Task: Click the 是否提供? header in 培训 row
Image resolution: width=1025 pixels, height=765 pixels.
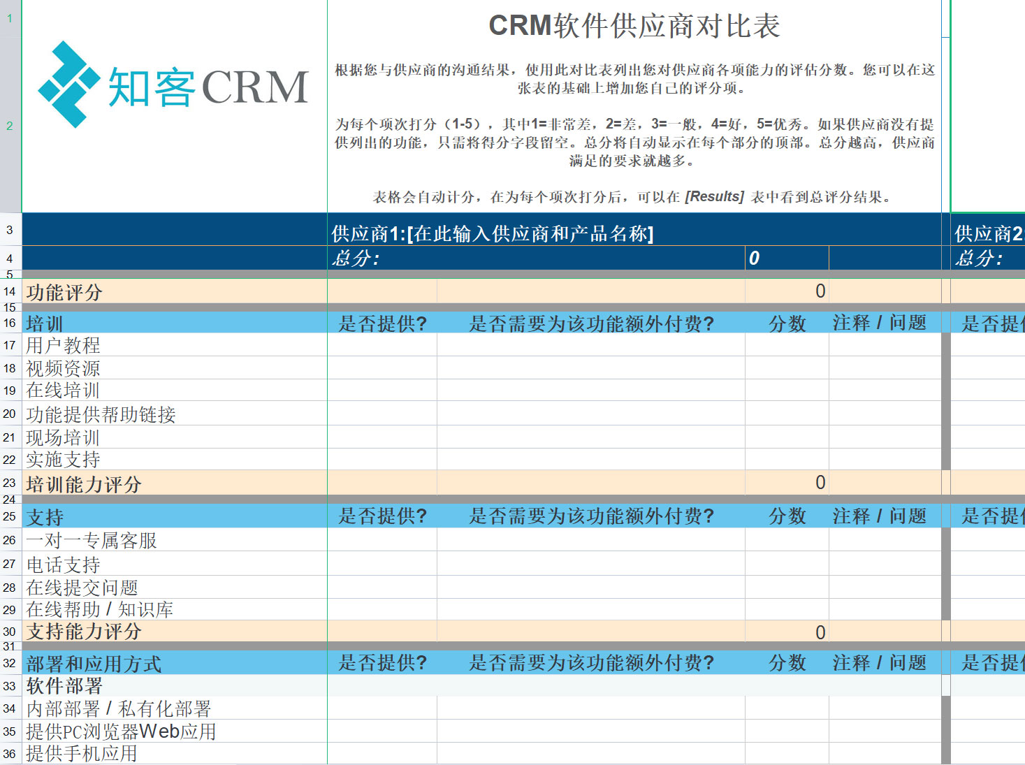Action: pyautogui.click(x=382, y=323)
